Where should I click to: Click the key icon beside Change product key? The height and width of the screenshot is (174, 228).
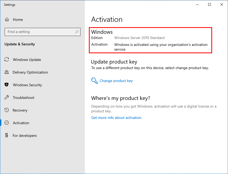[94, 80]
